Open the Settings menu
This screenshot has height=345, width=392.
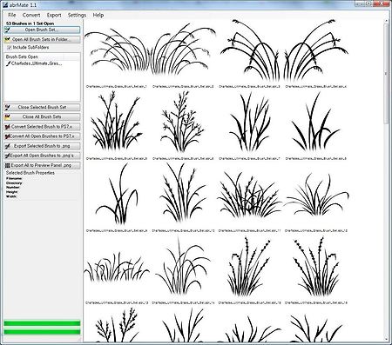coord(77,15)
